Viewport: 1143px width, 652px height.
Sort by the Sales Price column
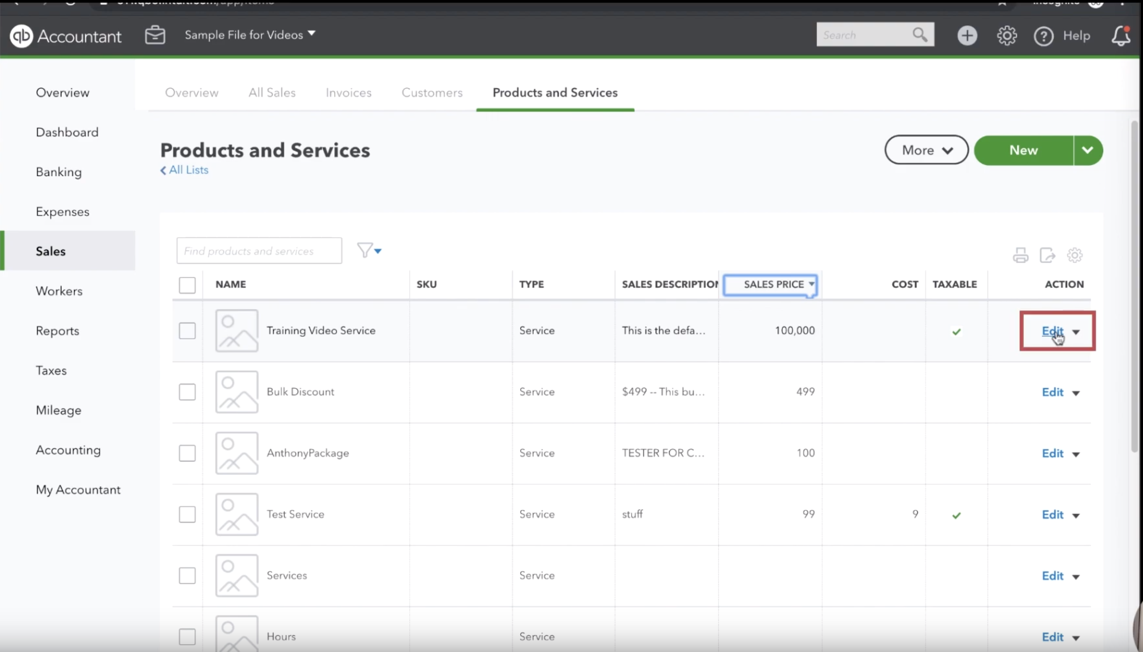click(770, 285)
